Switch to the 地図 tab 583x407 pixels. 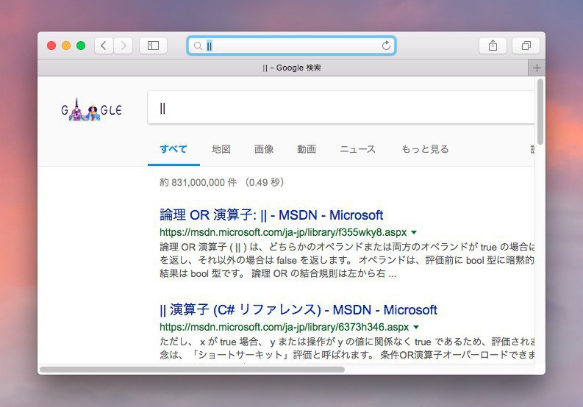click(221, 149)
